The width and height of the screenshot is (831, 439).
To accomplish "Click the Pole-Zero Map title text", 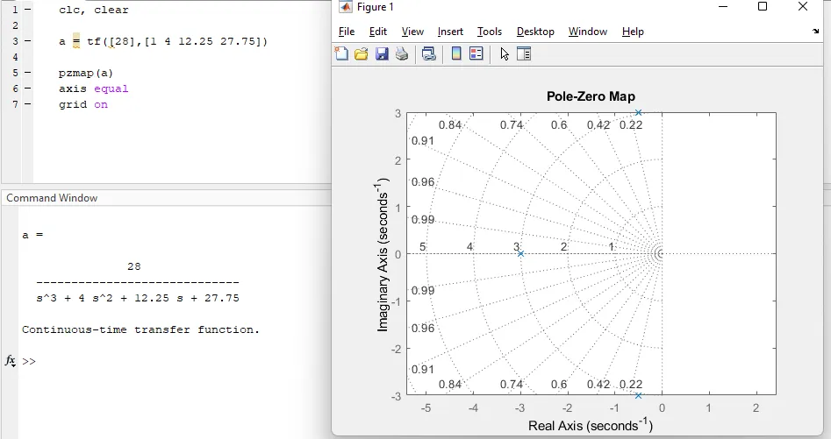I will pos(591,96).
